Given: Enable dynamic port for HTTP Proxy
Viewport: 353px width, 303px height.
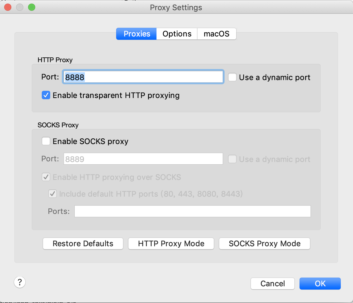Looking at the screenshot, I should click(232, 77).
